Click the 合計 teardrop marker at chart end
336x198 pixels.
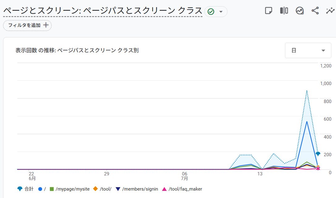pos(318,154)
